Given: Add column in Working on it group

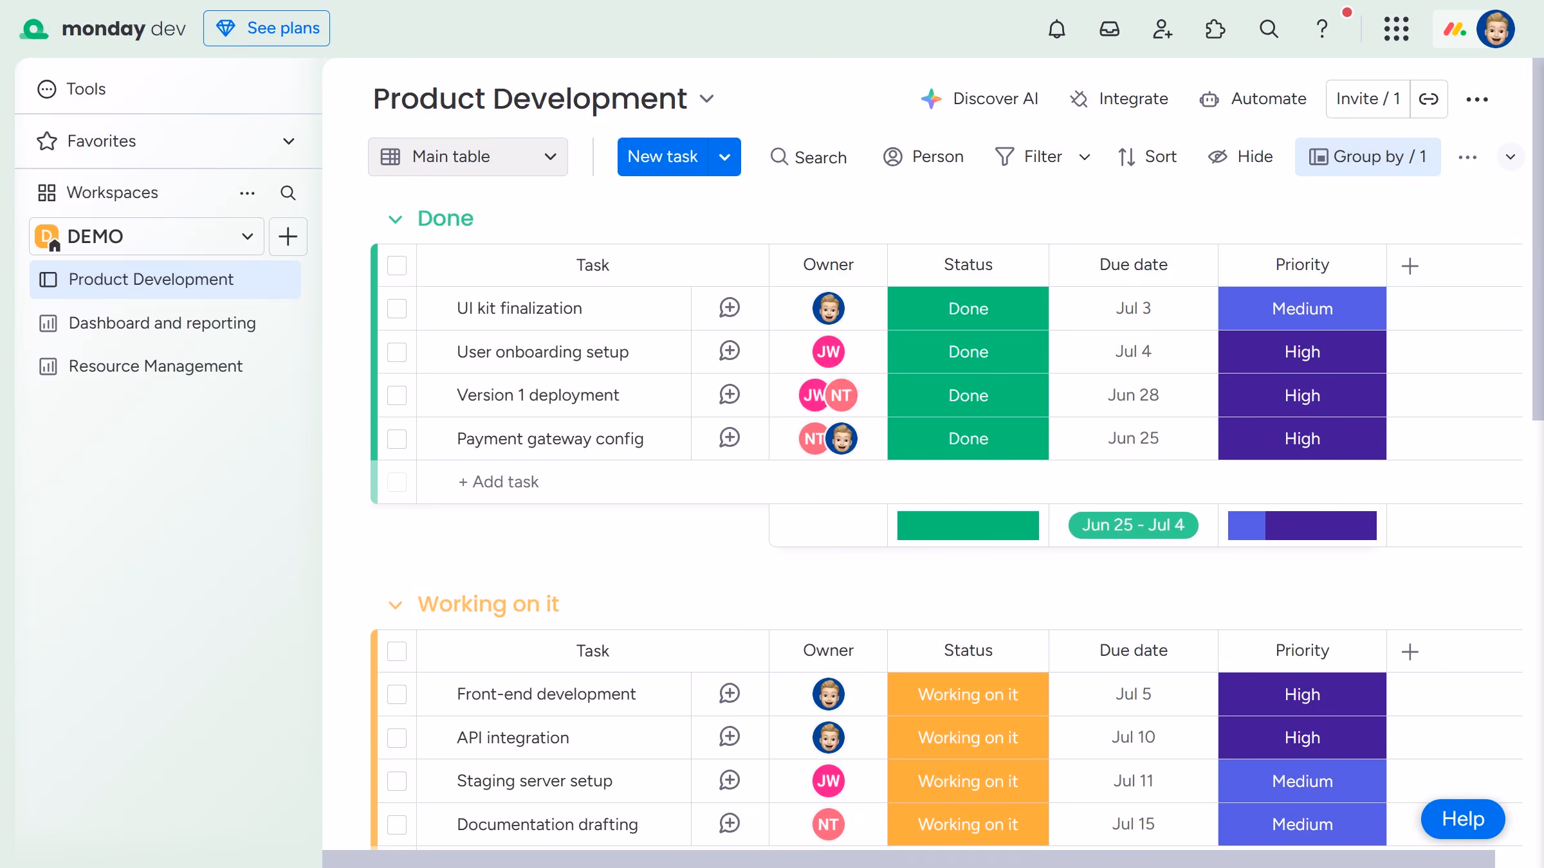Looking at the screenshot, I should [1410, 651].
